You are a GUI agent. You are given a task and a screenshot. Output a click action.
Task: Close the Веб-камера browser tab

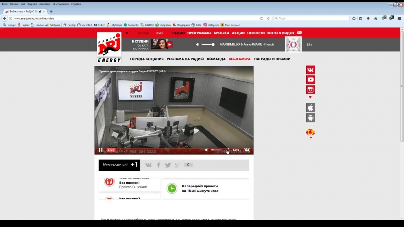[x=44, y=11]
